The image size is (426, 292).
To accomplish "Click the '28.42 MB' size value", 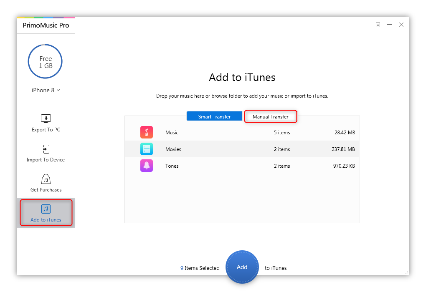I will [345, 132].
